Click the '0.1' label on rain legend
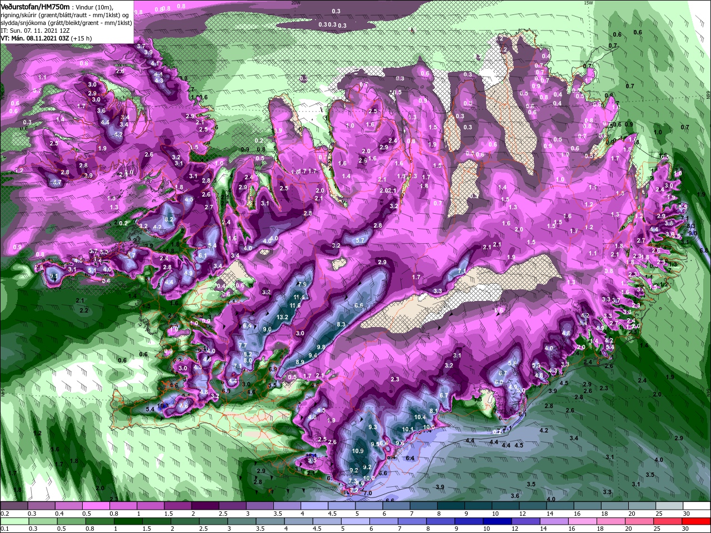 click(4, 529)
